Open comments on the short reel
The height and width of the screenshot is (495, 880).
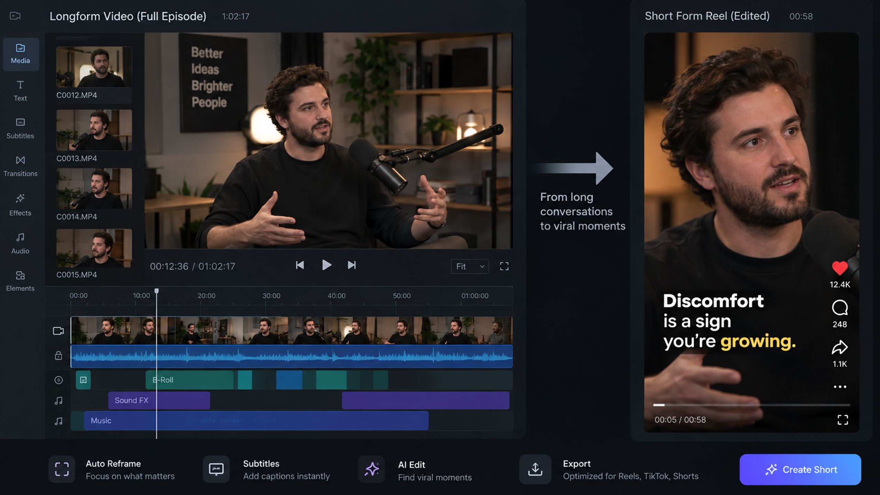[840, 308]
